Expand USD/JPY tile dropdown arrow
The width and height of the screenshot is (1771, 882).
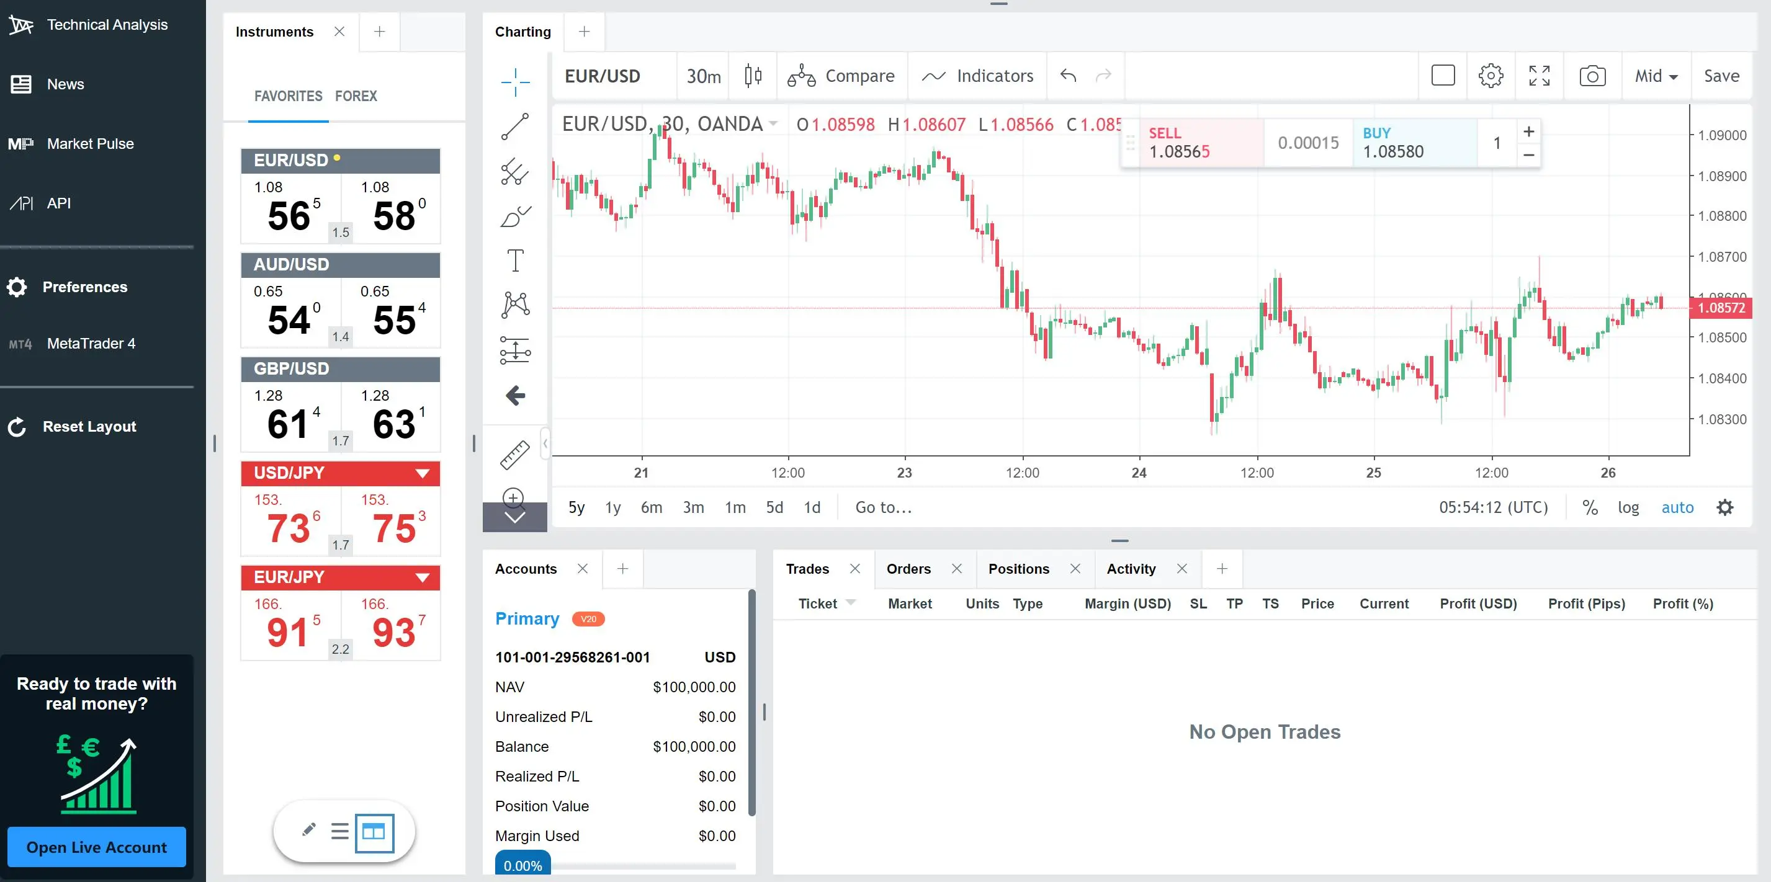pos(423,473)
